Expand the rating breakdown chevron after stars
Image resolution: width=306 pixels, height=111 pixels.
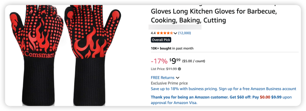(x=175, y=33)
